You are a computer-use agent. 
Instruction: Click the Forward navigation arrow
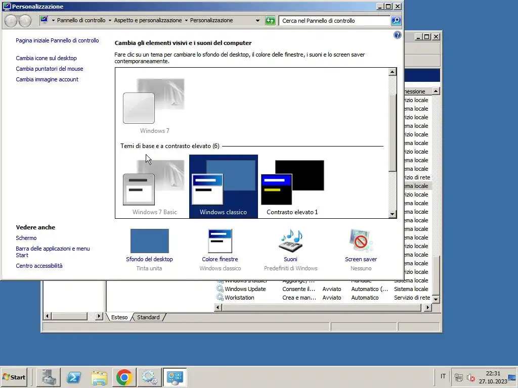pos(25,21)
